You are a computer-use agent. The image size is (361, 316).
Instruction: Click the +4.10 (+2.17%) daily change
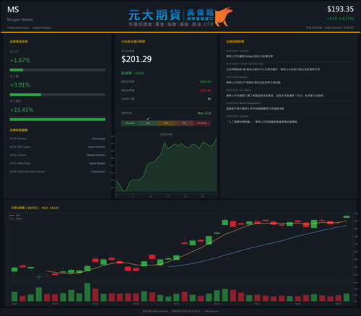[x=340, y=19]
